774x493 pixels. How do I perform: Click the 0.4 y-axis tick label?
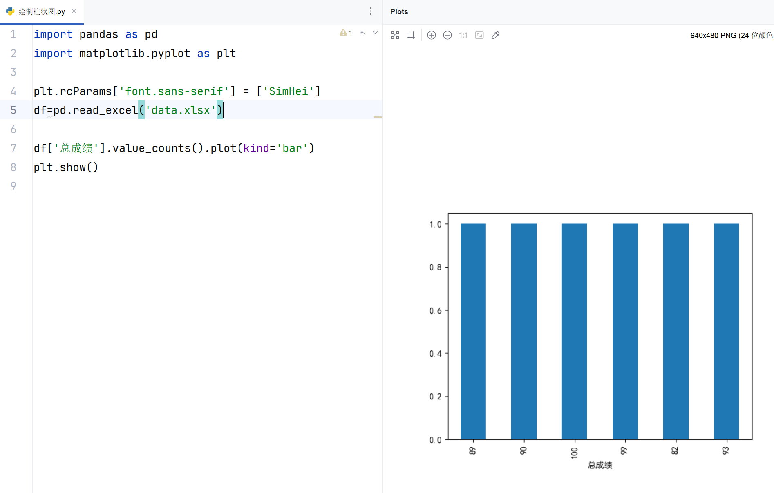coord(436,354)
